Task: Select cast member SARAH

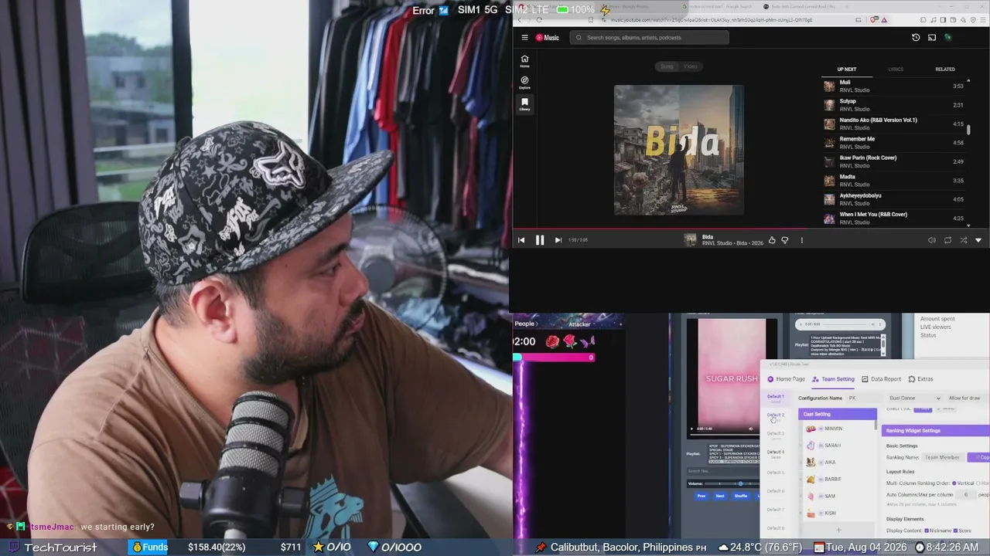Action: (x=837, y=446)
